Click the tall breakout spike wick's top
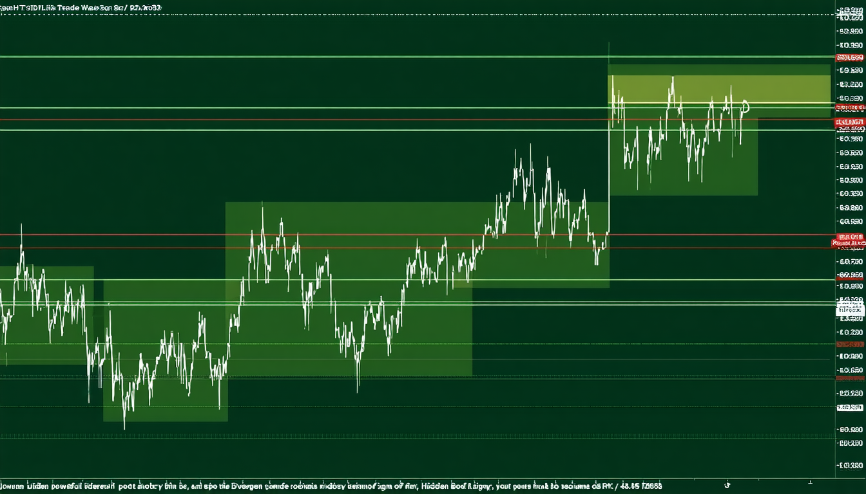This screenshot has width=866, height=494. click(x=609, y=43)
